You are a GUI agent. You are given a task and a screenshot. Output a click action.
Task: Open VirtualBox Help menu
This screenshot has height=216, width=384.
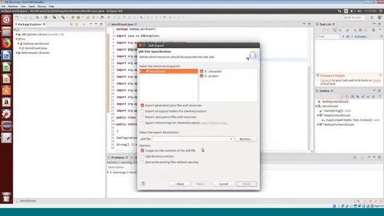click(52, 7)
